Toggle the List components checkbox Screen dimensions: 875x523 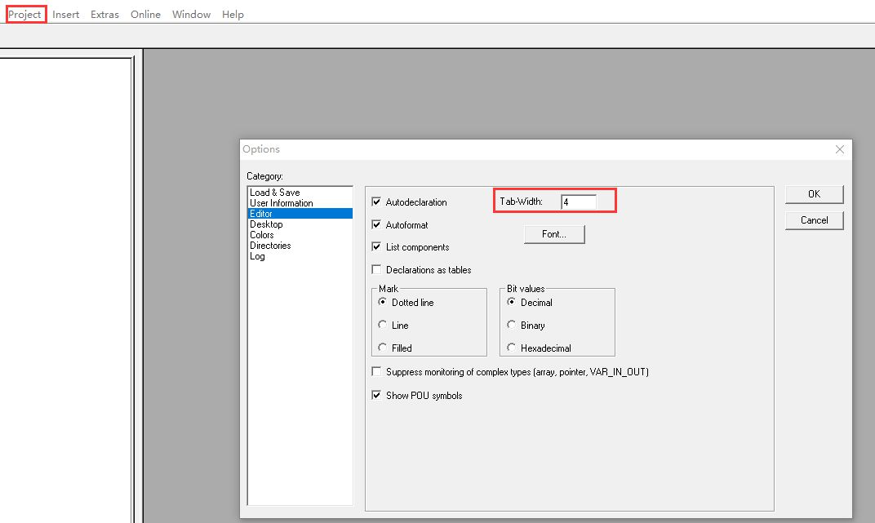point(376,247)
